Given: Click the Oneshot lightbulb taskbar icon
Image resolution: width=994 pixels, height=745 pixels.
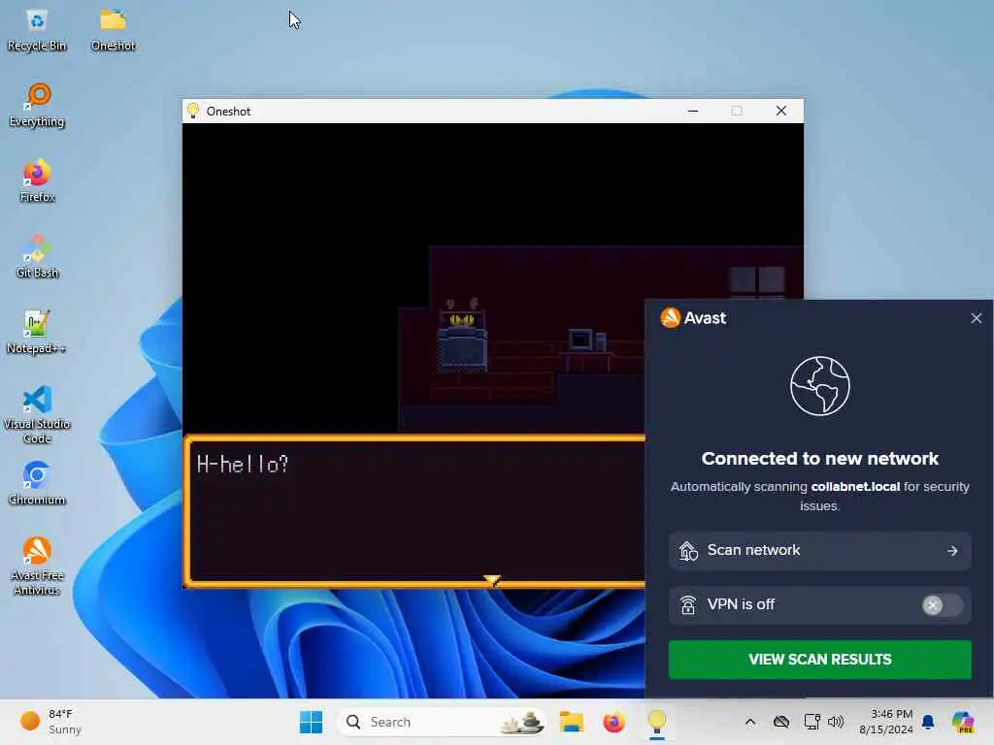Looking at the screenshot, I should coord(657,722).
